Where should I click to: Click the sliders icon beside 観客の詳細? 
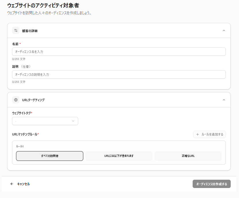[16, 31]
